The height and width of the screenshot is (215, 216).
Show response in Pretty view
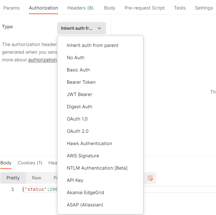13,178
